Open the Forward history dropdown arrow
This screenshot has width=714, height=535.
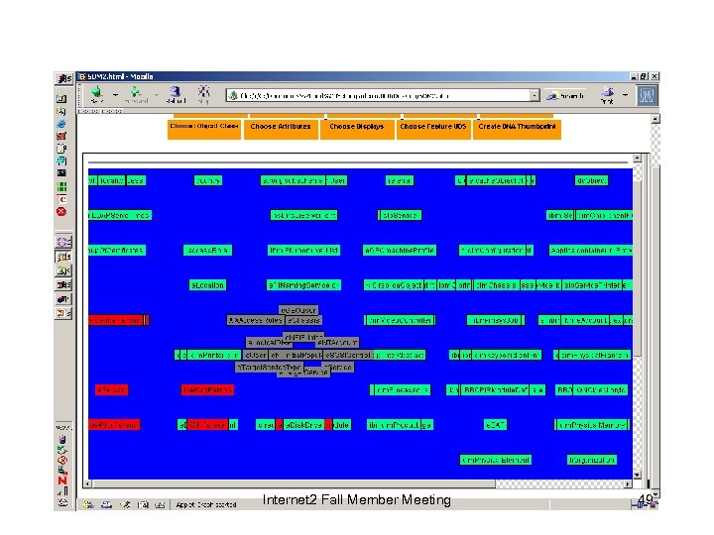pyautogui.click(x=157, y=95)
